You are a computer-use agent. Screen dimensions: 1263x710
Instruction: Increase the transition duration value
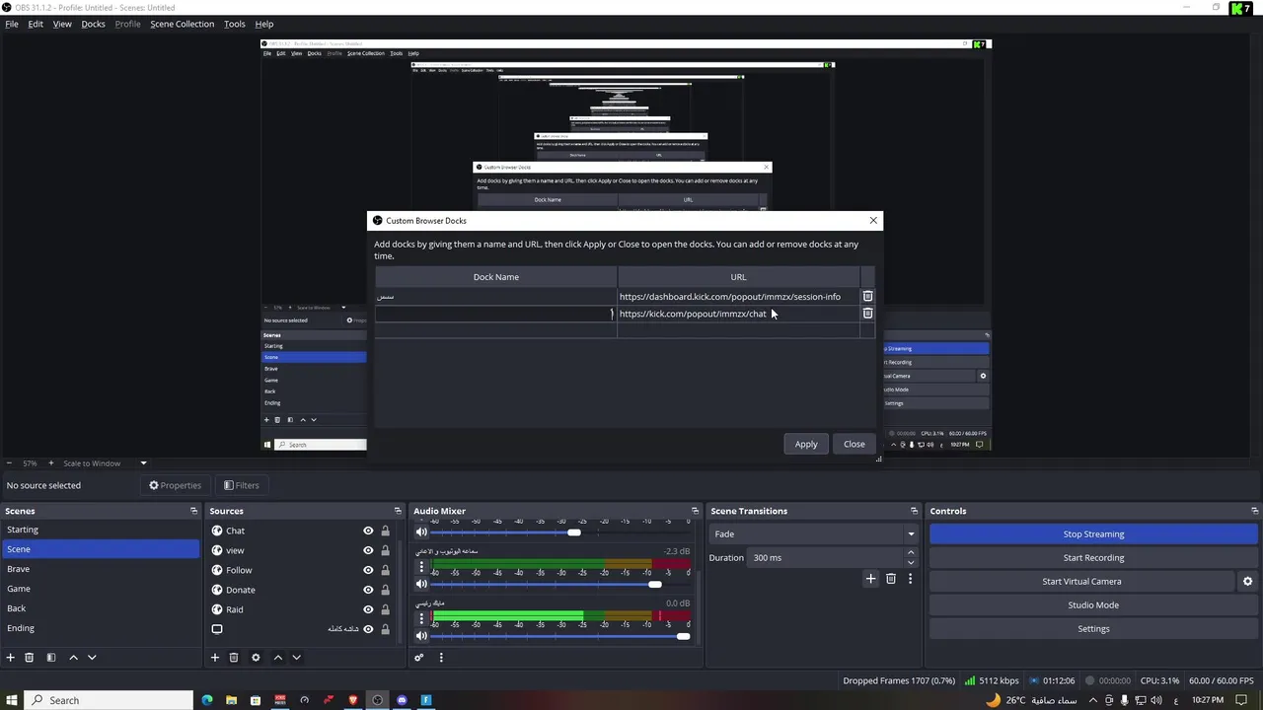(911, 553)
